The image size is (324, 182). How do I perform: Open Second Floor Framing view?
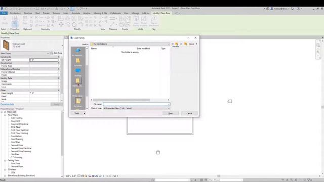tap(21, 152)
